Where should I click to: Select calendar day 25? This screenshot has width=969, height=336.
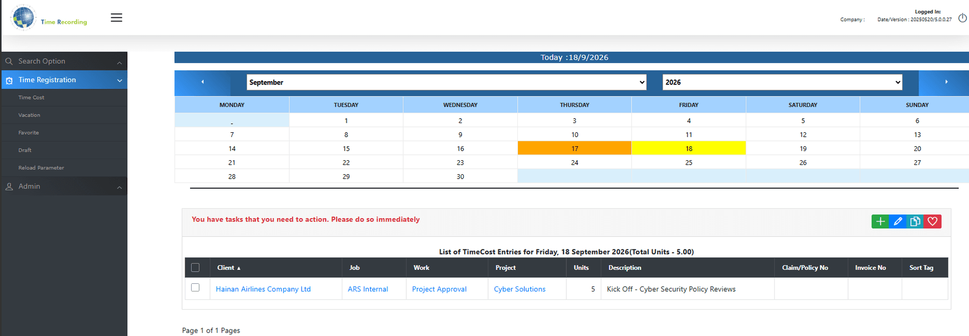tap(689, 162)
